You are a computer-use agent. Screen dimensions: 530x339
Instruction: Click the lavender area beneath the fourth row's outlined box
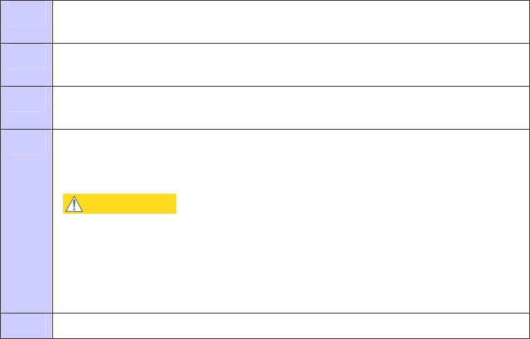point(26,234)
